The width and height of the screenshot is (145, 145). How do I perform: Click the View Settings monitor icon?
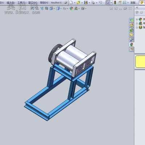tap(83, 8)
